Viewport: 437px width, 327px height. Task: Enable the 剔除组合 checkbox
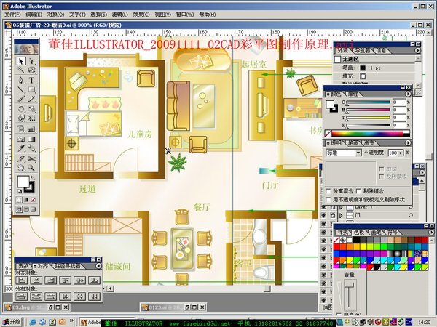pyautogui.click(x=359, y=190)
